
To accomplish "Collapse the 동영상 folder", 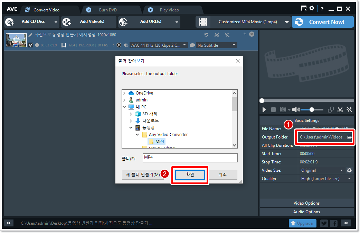I will click(131, 127).
